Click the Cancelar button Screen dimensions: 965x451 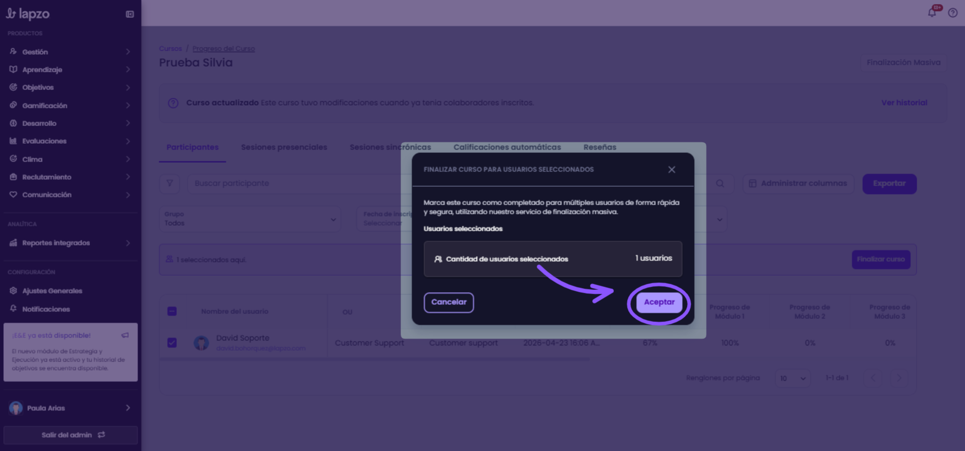449,302
